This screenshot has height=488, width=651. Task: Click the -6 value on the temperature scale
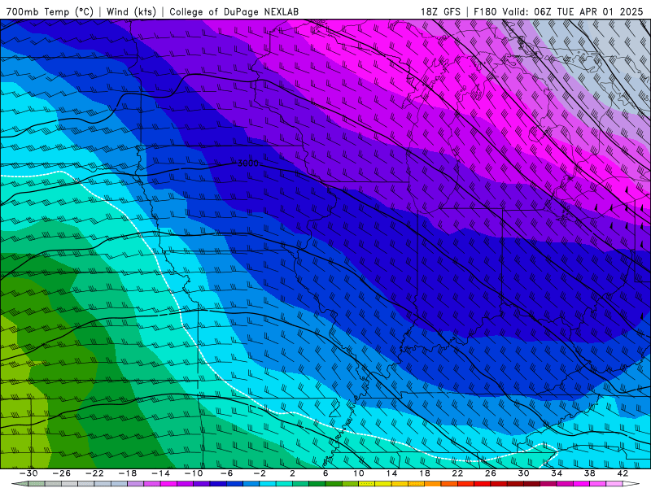[227, 473]
